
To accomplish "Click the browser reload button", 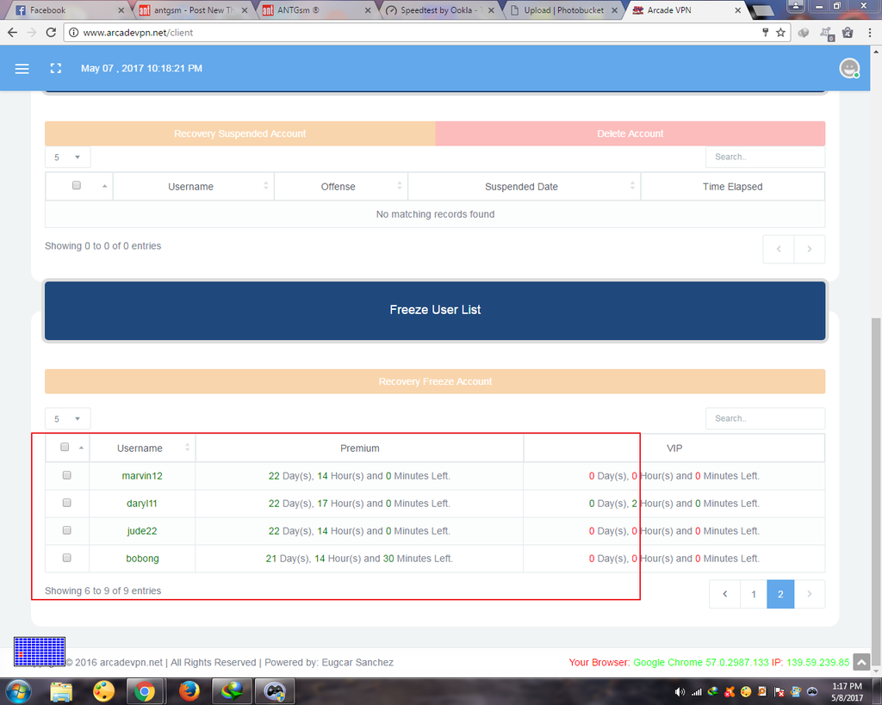I will coord(51,33).
